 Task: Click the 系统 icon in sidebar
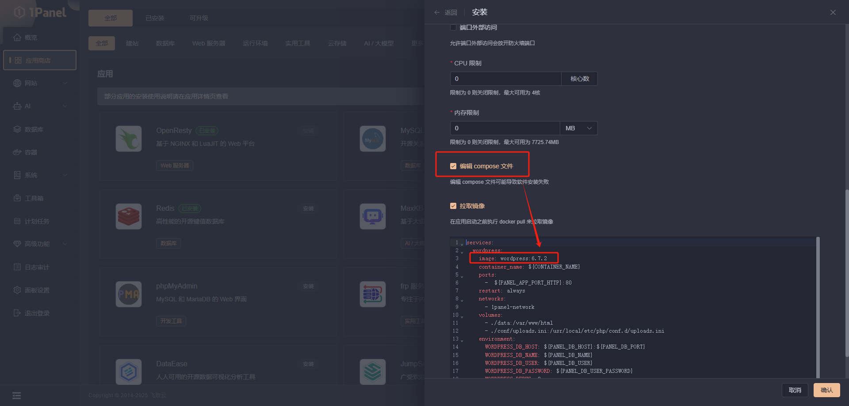(17, 175)
